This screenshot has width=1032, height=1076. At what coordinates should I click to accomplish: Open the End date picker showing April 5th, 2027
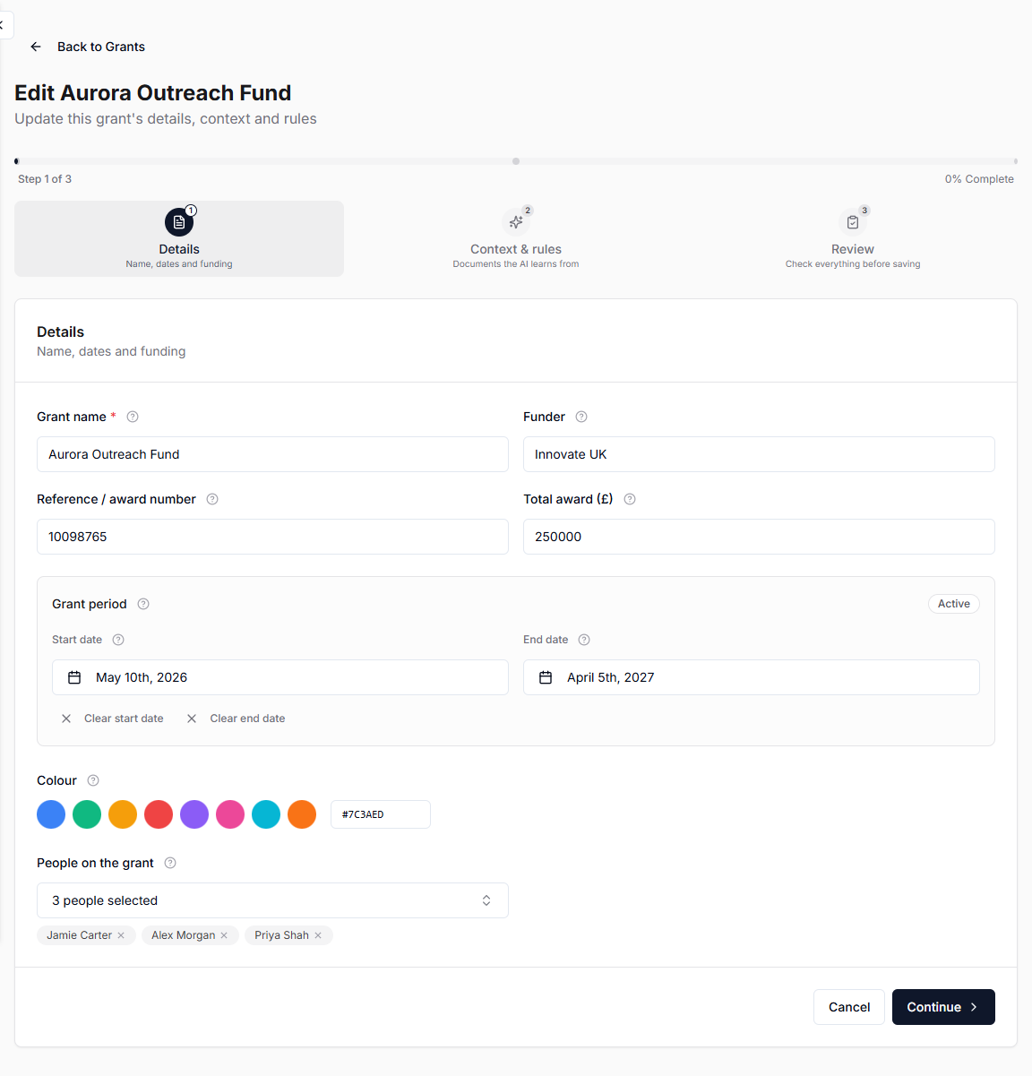click(x=752, y=677)
